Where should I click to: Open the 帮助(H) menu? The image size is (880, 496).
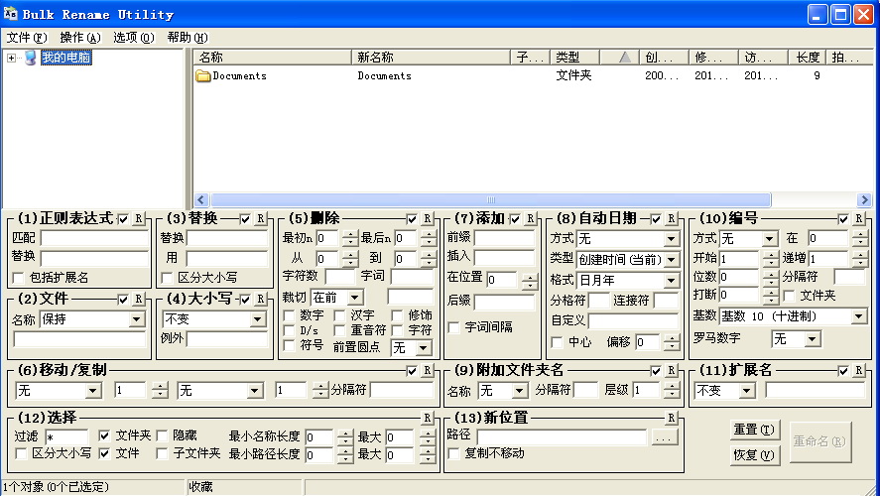pos(188,38)
